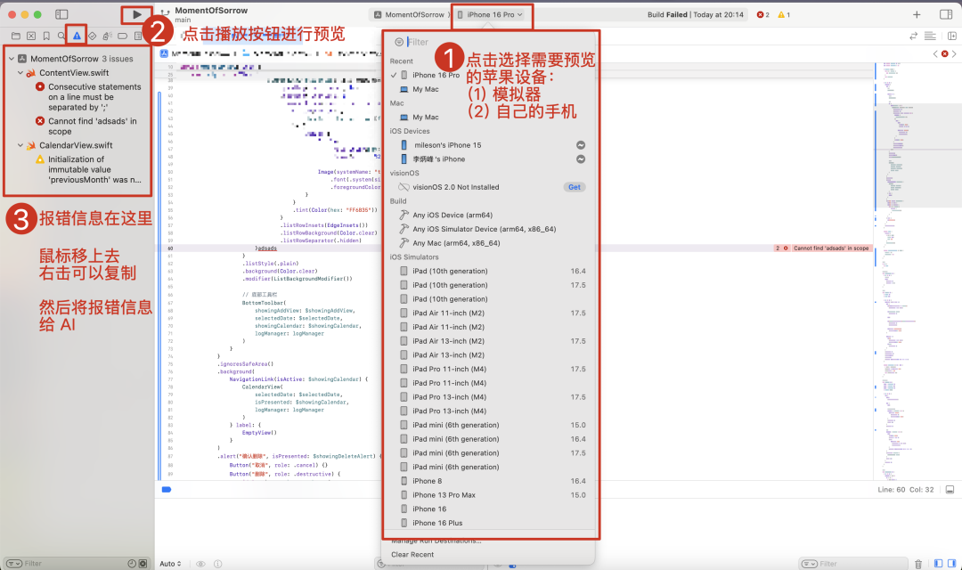Click the trash icon in the debug bar

tap(918, 564)
